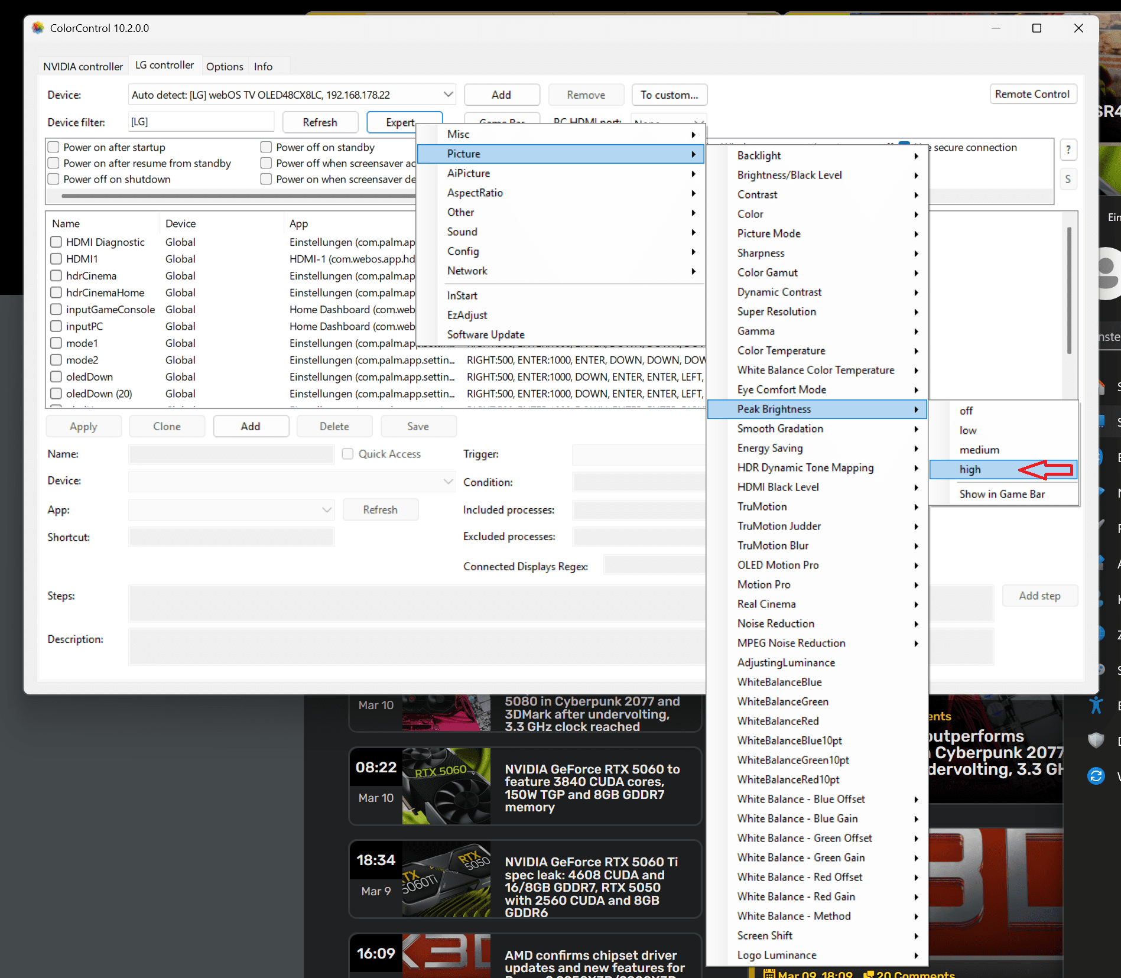1121x978 pixels.
Task: Click the Remote Control button
Action: click(x=1032, y=94)
